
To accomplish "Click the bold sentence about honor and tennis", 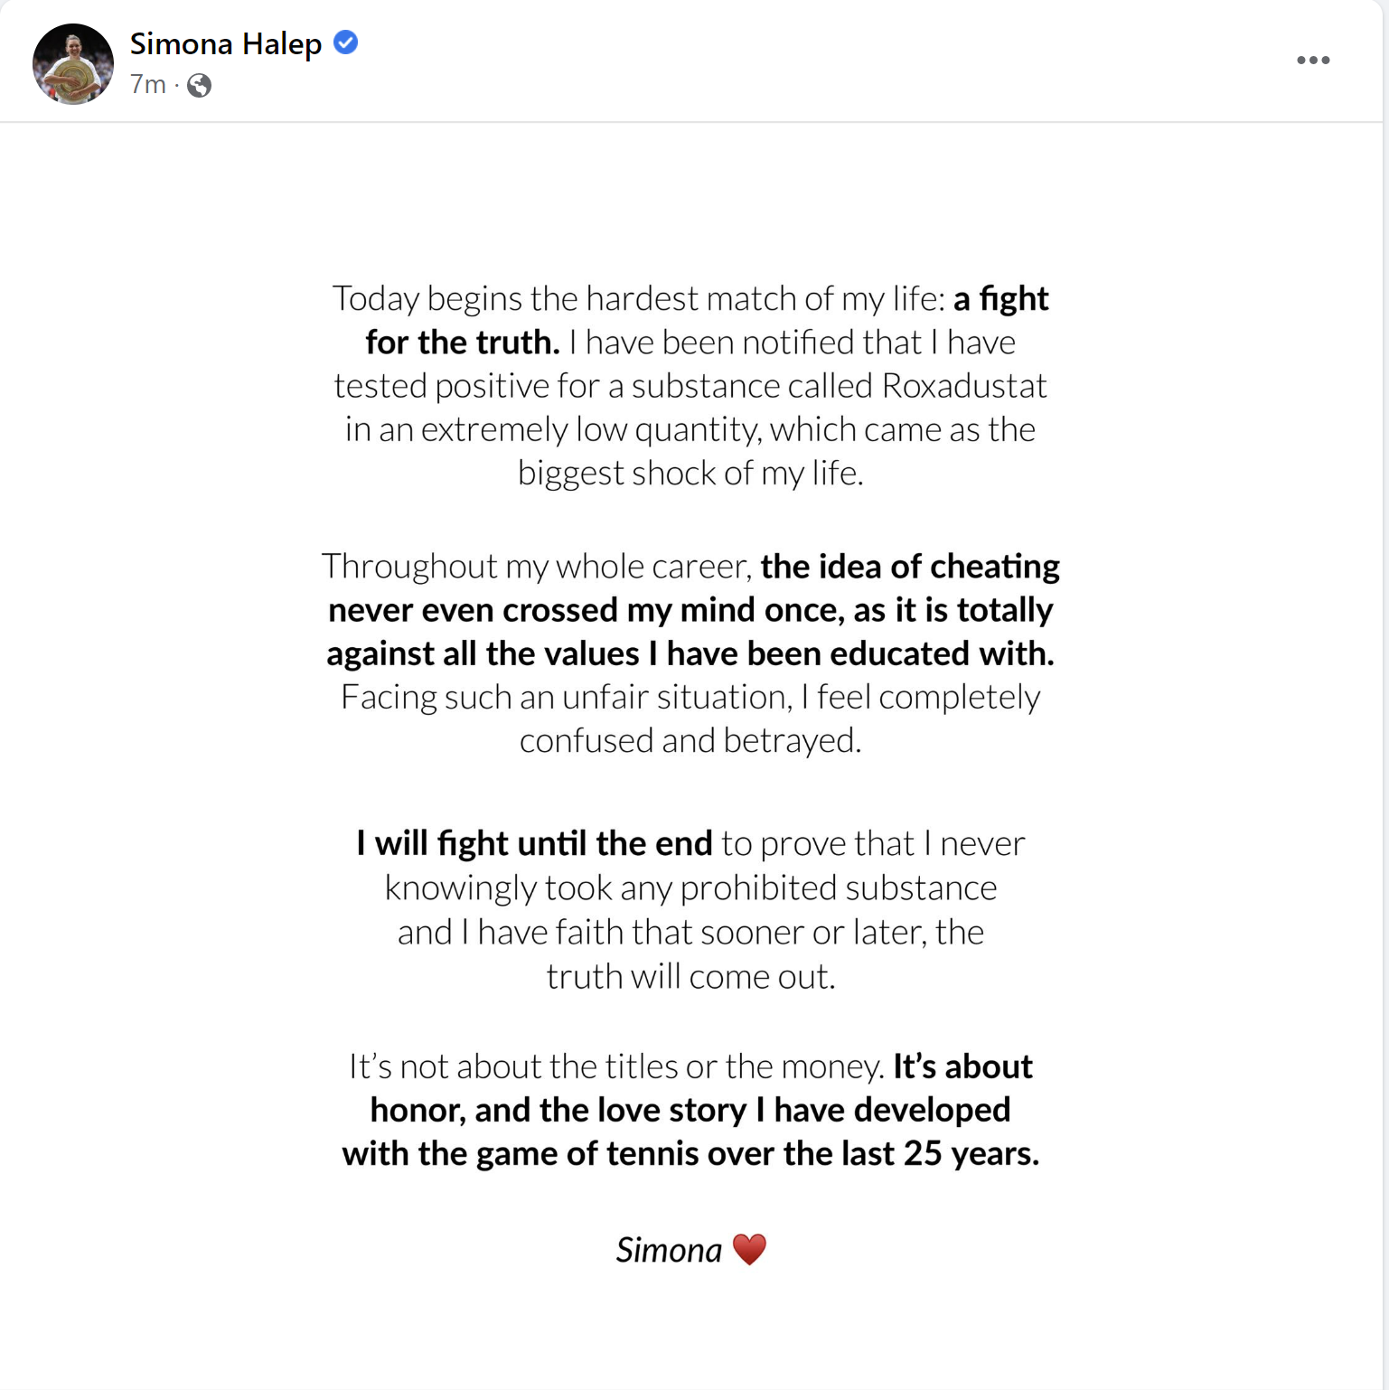I will [x=691, y=1110].
